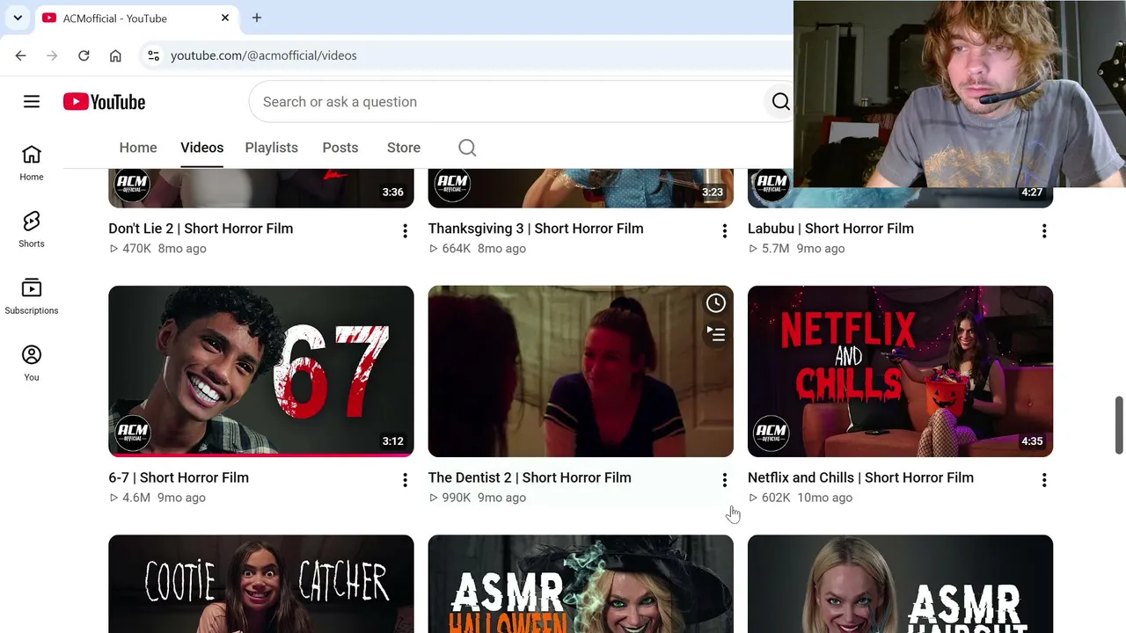1126x633 pixels.
Task: Open the browser home page
Action: [x=115, y=55]
